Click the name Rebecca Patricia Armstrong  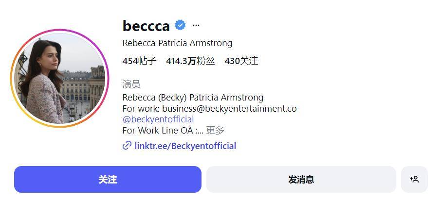click(177, 43)
